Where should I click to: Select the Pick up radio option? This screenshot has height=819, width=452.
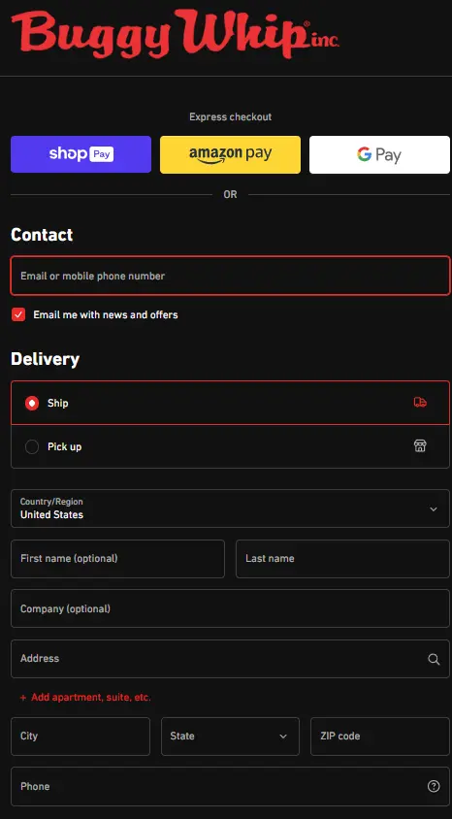[32, 447]
